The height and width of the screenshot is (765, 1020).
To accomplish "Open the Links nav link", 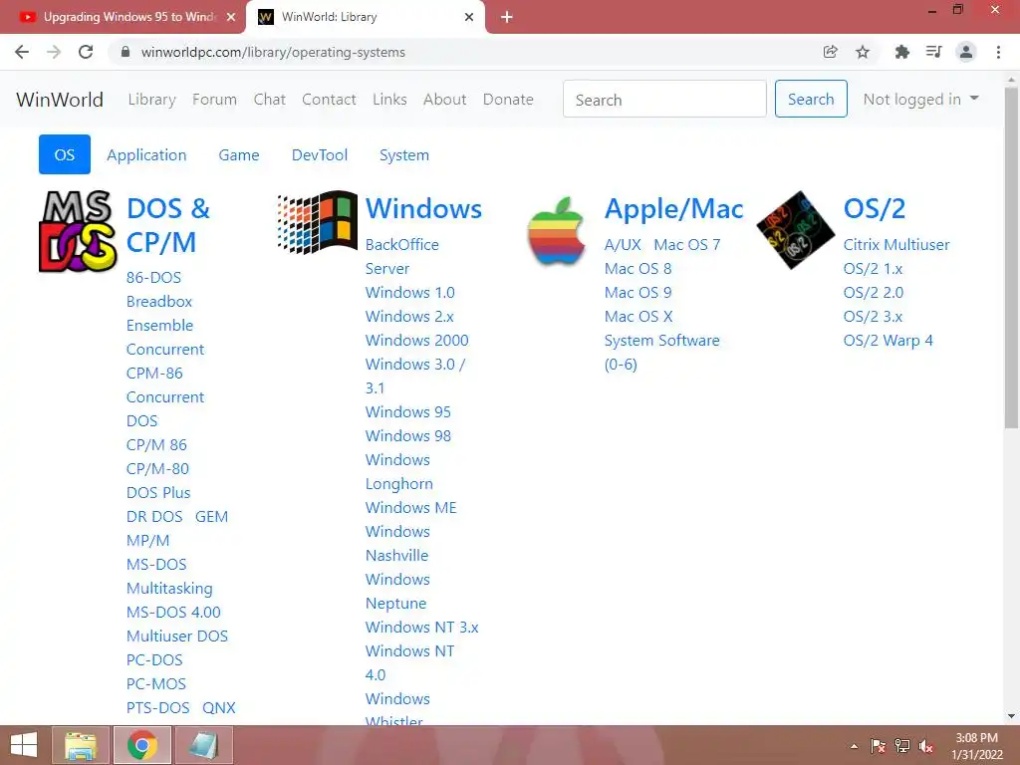I will point(389,99).
